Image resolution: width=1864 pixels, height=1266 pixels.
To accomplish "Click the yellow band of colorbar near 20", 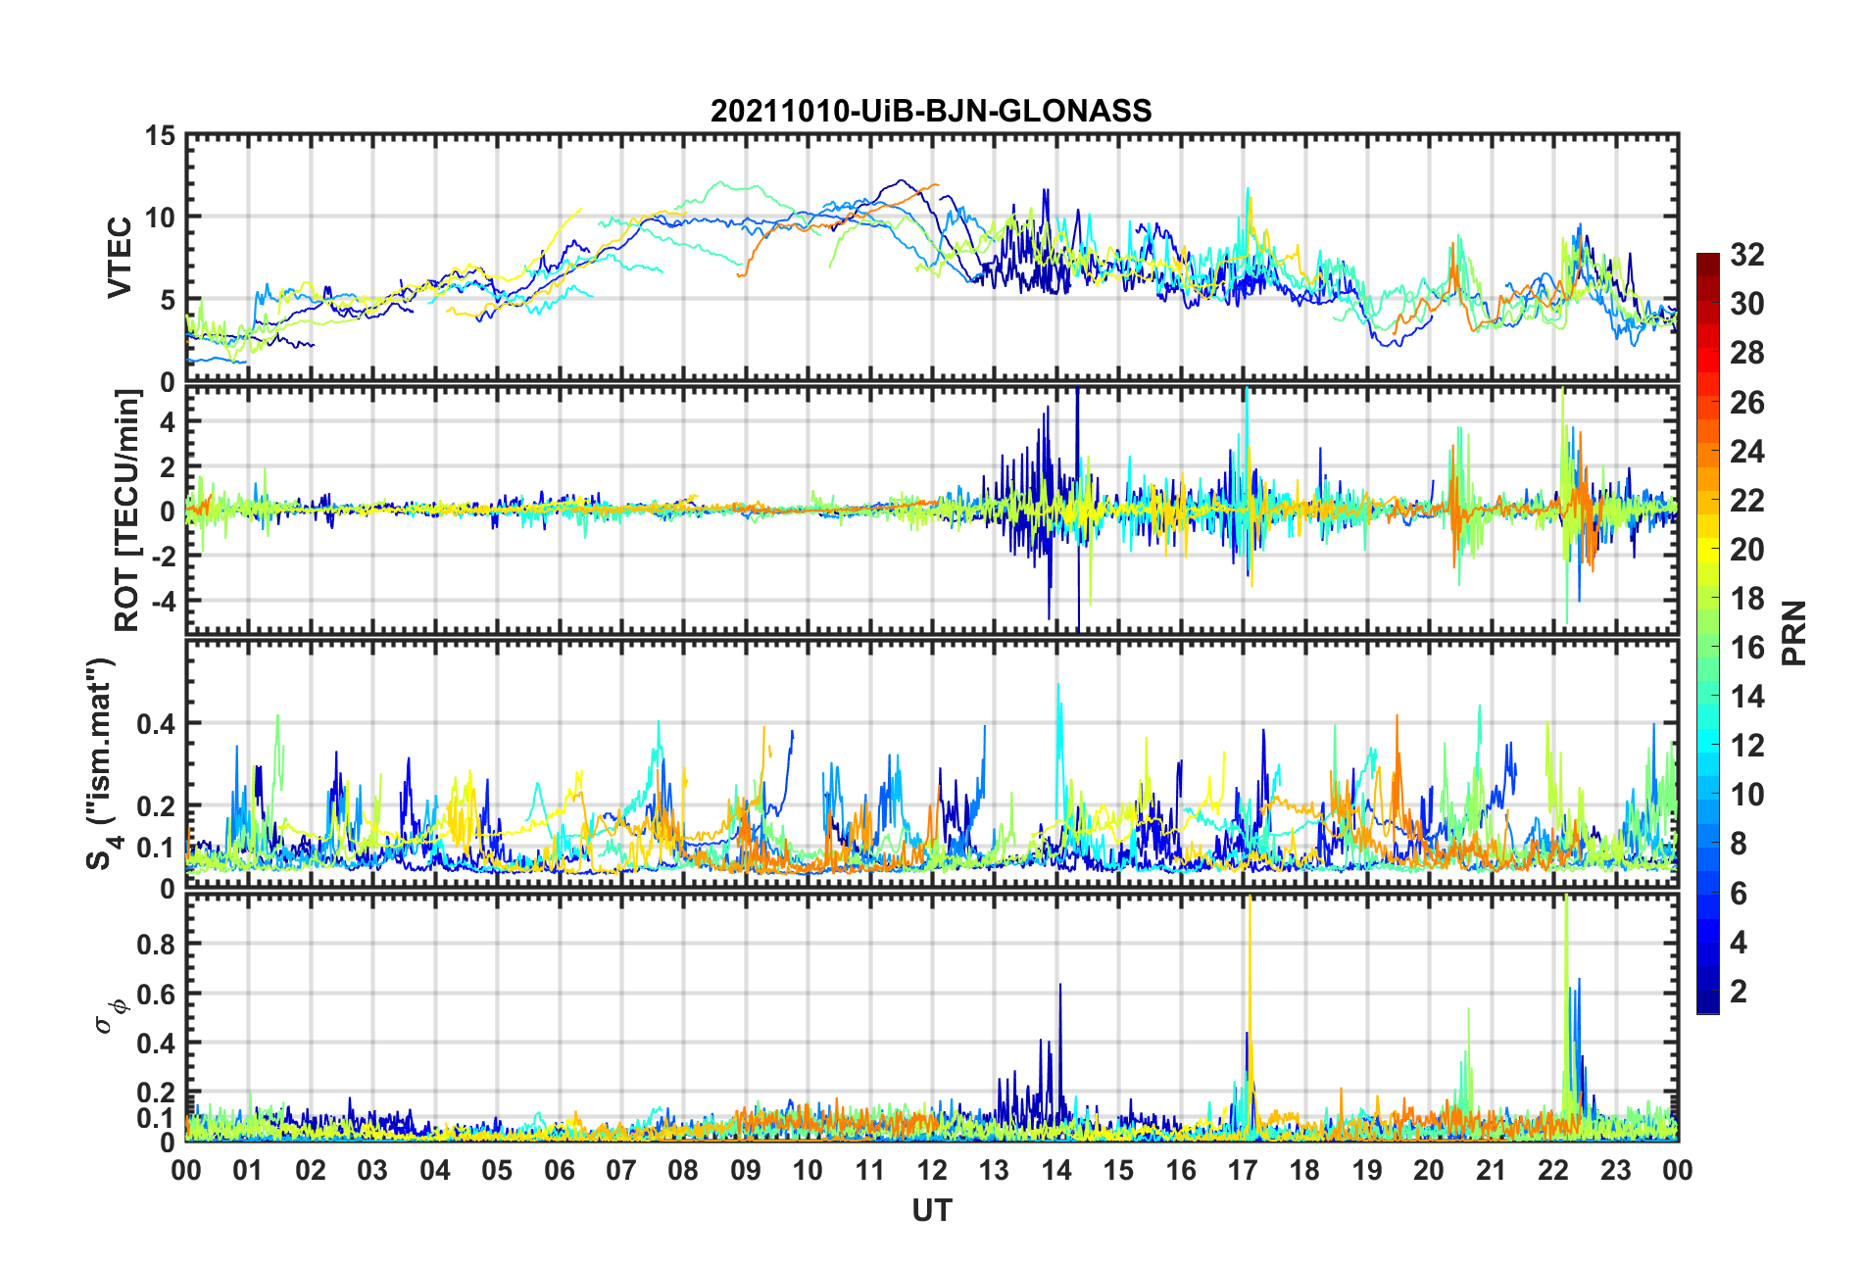I will coord(1708,550).
